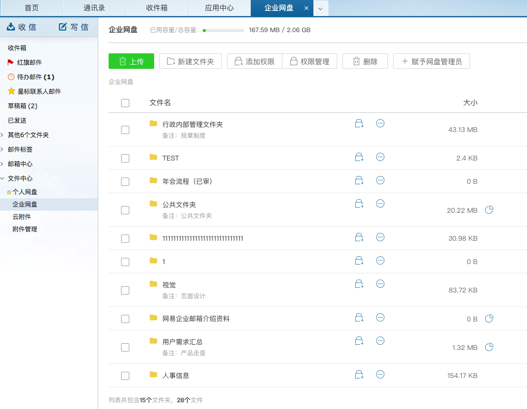Switch to the 通讯录 tab

click(94, 8)
